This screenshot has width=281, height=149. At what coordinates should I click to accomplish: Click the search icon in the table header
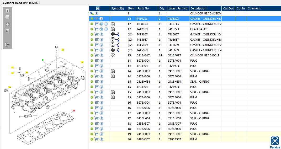[98, 8]
